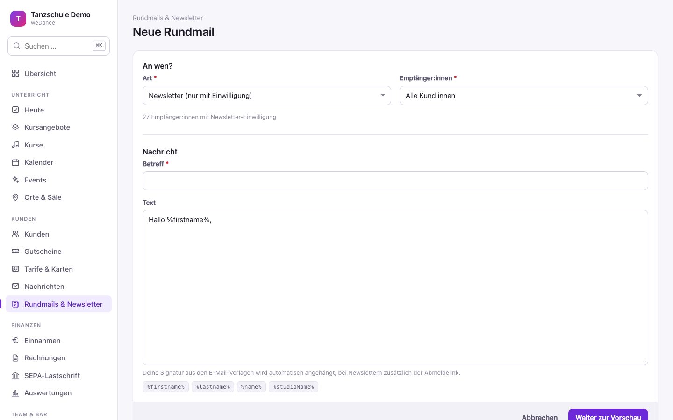Click the Tanzschule Demo logo avatar
Image resolution: width=673 pixels, height=420 pixels.
point(18,19)
